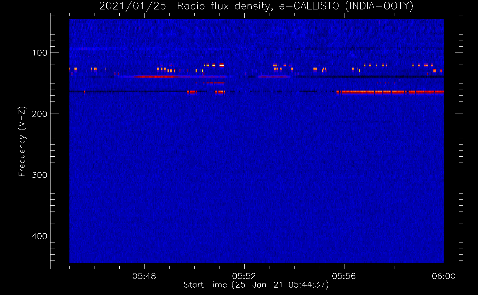Click the '05:56' time tick label

[344, 276]
